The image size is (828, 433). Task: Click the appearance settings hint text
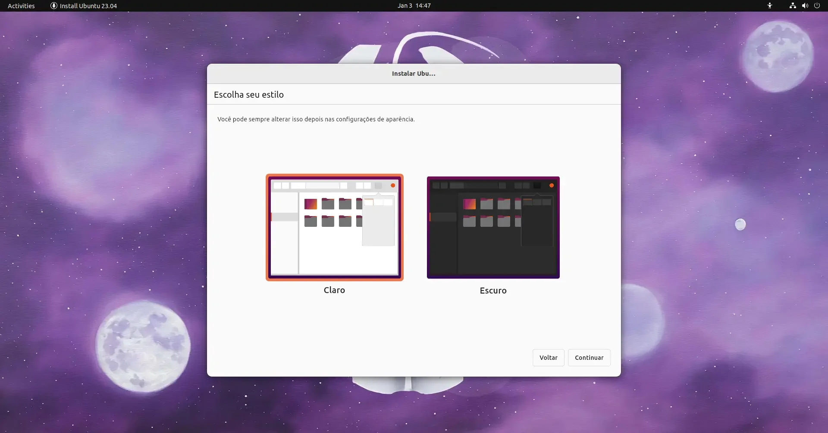[316, 119]
